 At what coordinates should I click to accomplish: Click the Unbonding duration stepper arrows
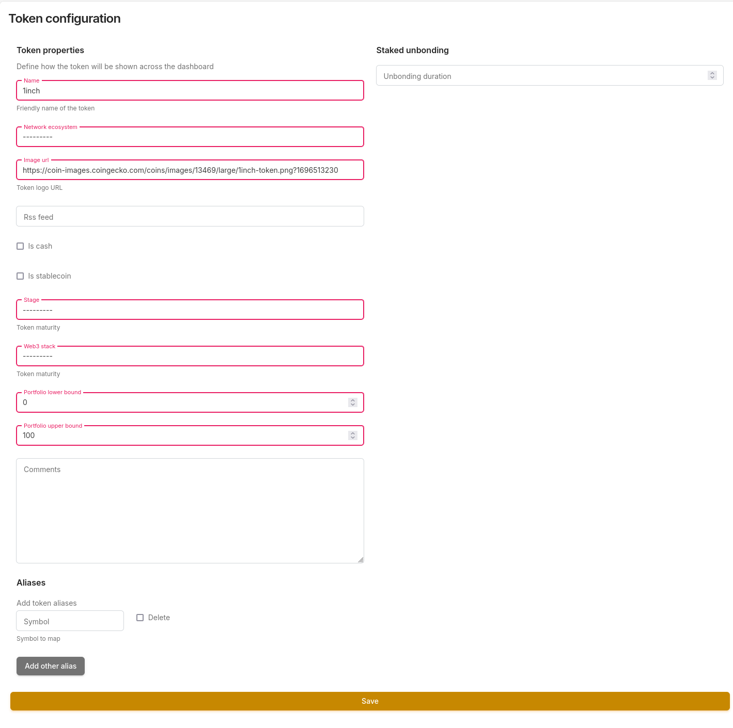(712, 75)
